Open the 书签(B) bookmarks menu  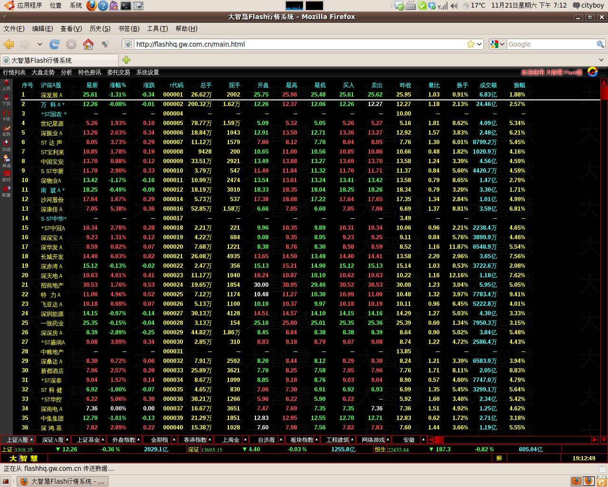[129, 29]
